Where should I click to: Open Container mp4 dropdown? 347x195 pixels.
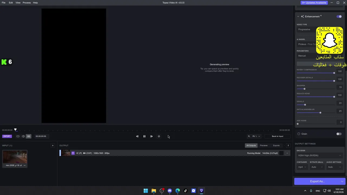tap(302, 167)
